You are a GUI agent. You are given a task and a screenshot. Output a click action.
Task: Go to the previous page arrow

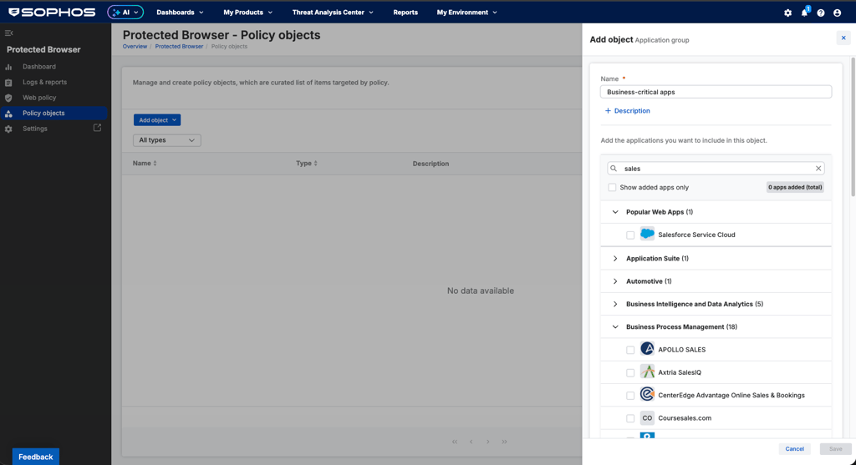point(471,442)
